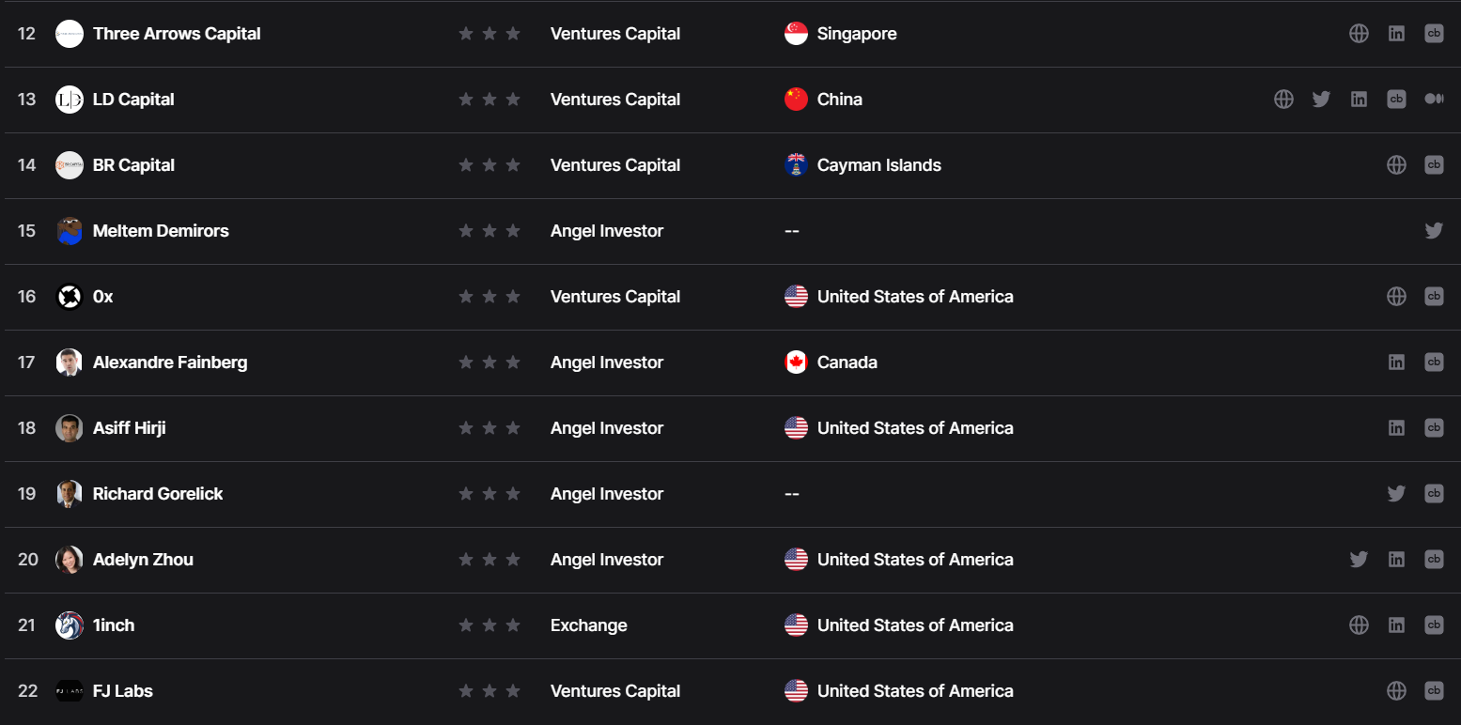The width and height of the screenshot is (1461, 725).
Task: Click the 1inch logo thumbnail
Action: coord(70,625)
